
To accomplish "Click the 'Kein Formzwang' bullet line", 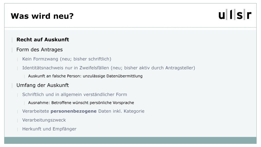I will click(x=67, y=59).
